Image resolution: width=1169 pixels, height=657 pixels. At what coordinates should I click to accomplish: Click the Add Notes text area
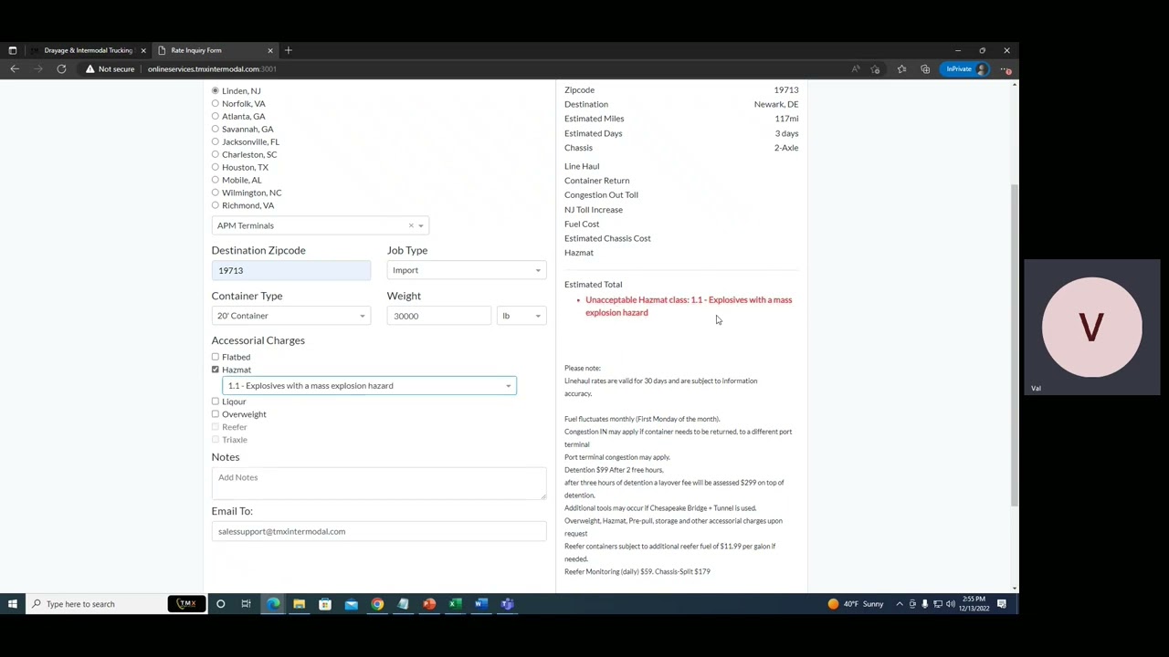click(379, 484)
